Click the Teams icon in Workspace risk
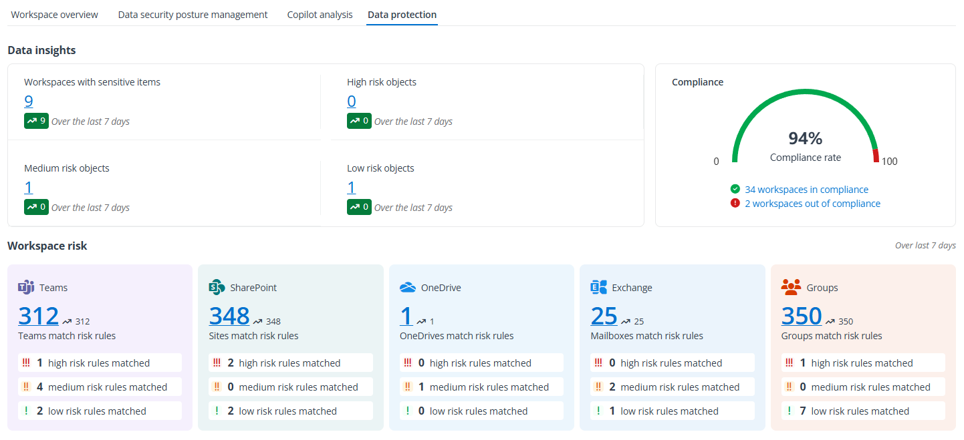964x440 pixels. 27,287
